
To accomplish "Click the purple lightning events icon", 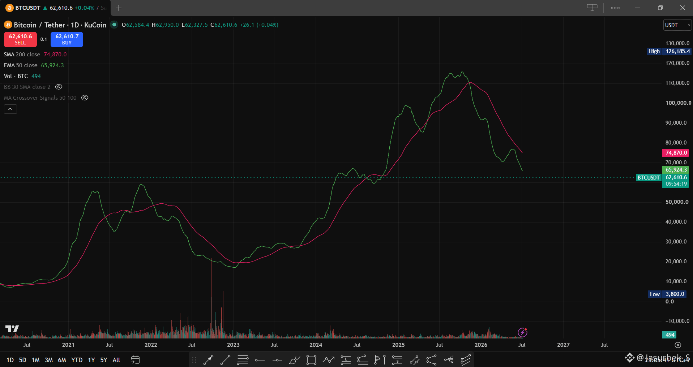I will pos(522,332).
